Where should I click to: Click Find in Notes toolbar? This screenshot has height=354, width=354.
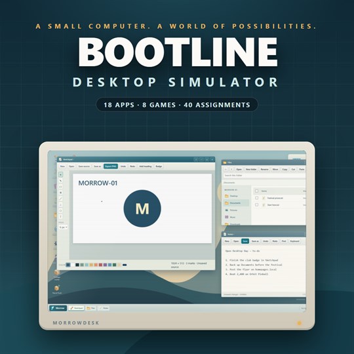284,241
